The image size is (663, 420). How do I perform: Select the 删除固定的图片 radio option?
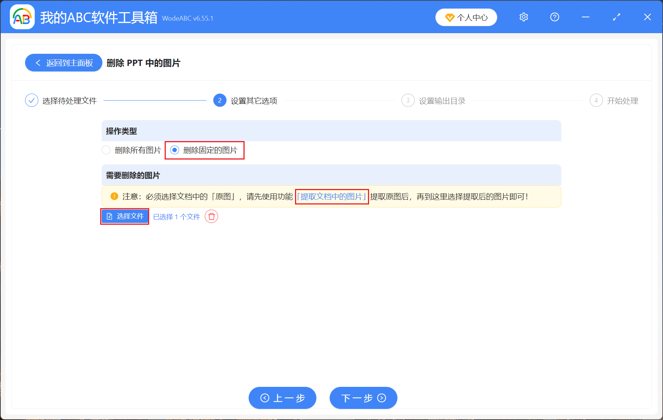174,150
